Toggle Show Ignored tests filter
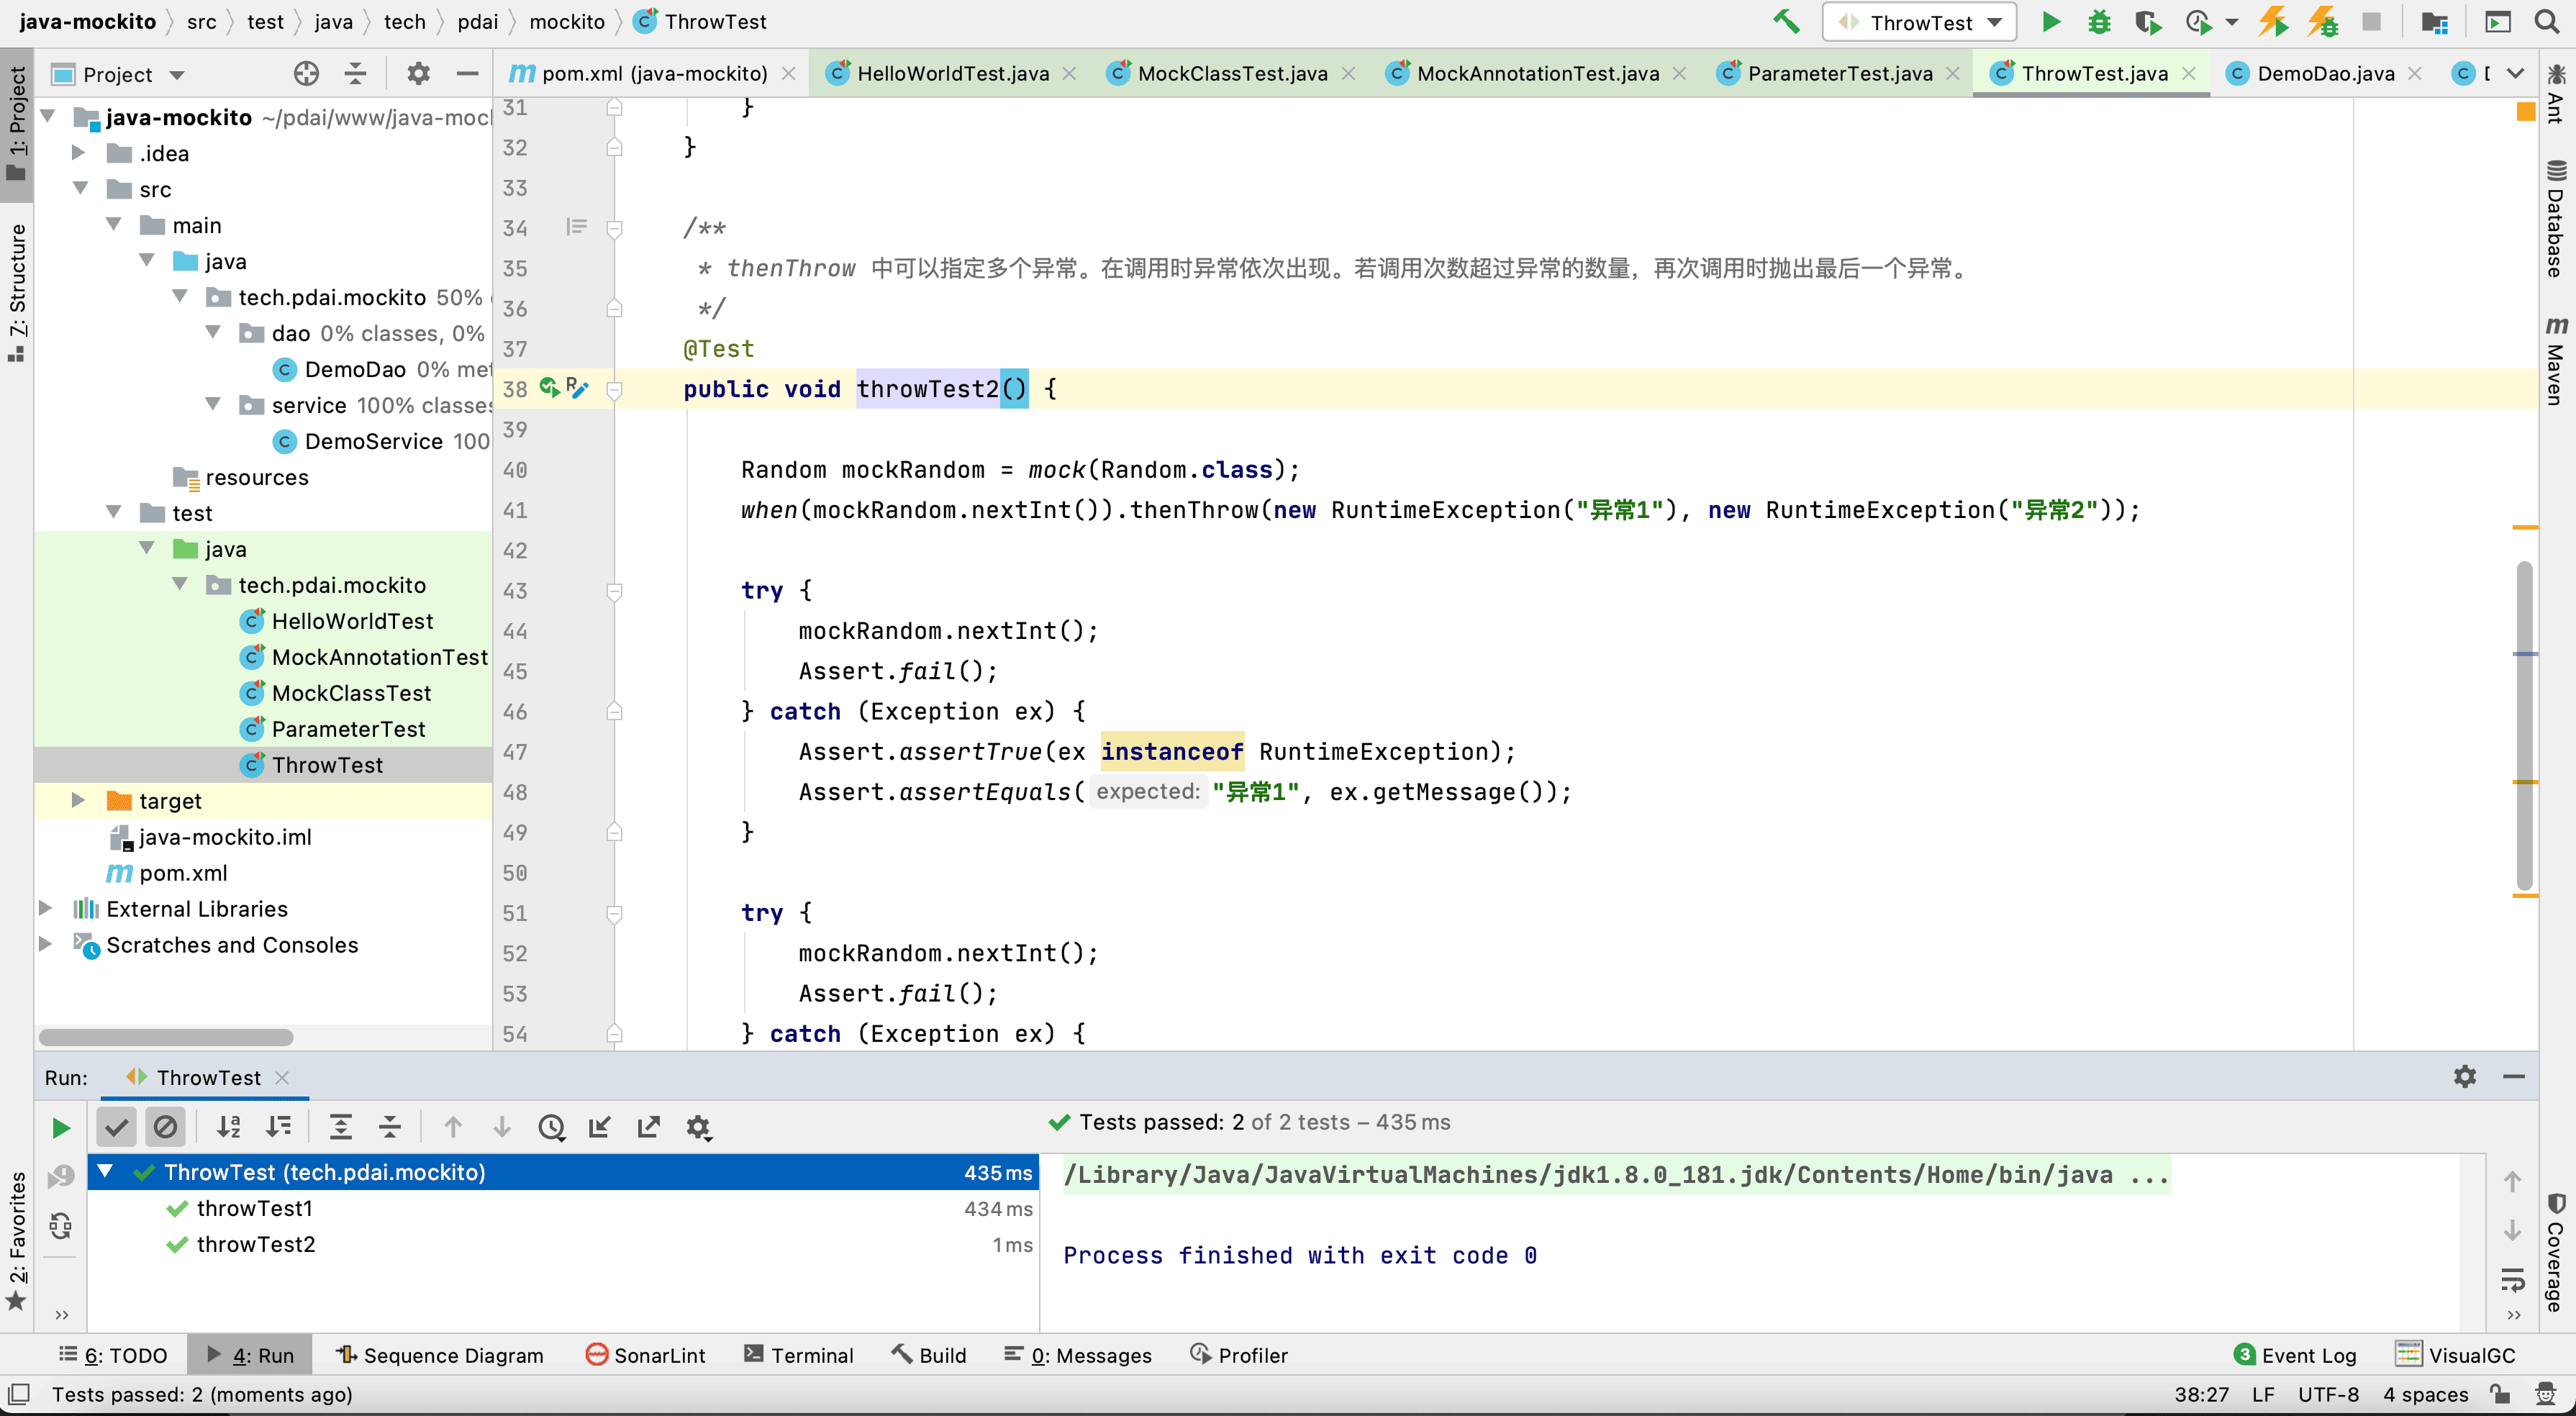The width and height of the screenshot is (2576, 1416). click(166, 1127)
